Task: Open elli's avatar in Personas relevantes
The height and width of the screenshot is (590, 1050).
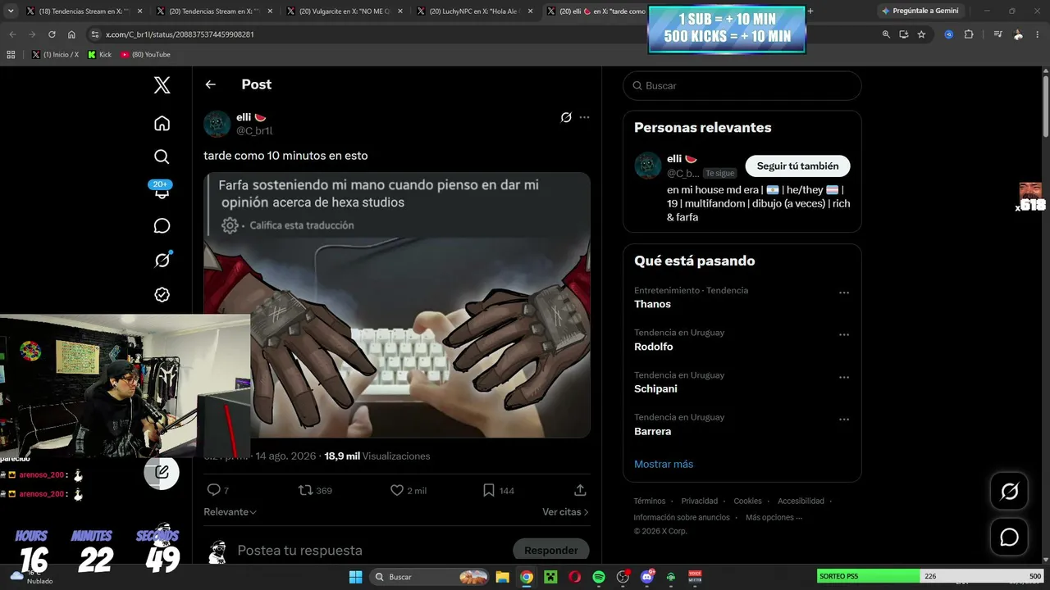Action: point(648,166)
